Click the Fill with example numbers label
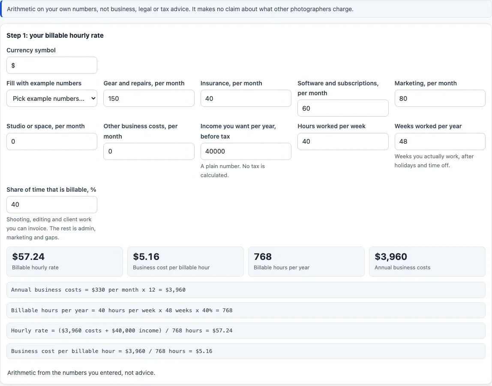Screen dimensions: 492x386 [44, 83]
